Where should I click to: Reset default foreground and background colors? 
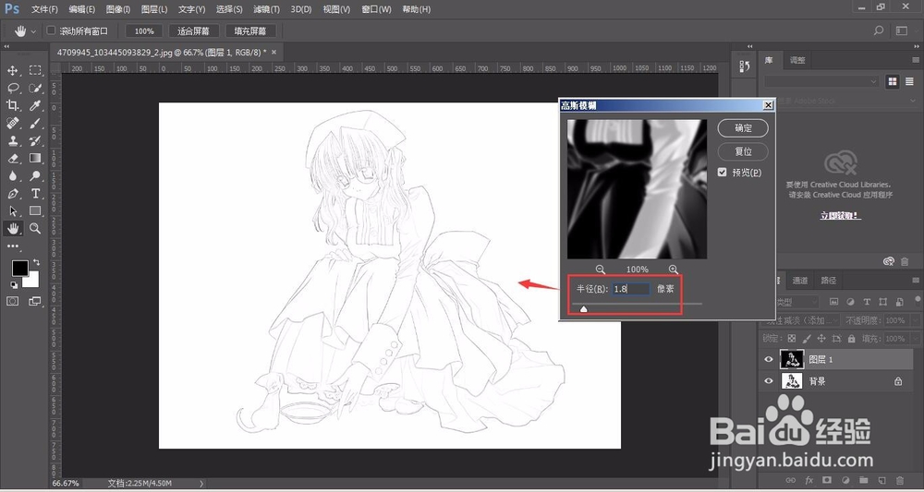click(x=14, y=285)
